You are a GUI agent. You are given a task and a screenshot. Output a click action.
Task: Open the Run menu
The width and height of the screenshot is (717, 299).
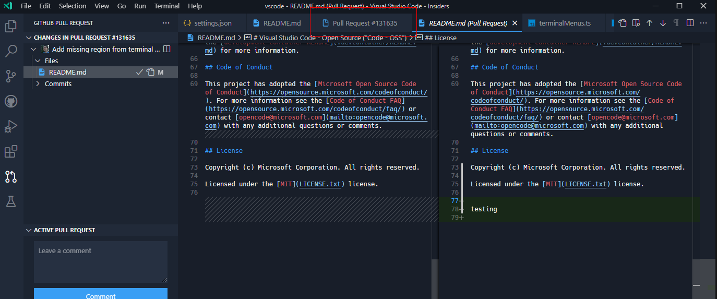[140, 6]
